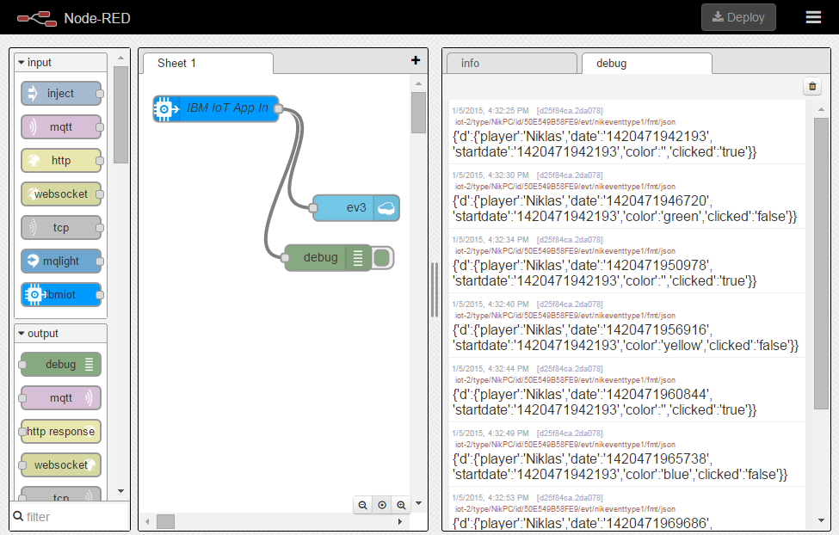
Task: Click palette scroll up arrow
Action: (x=121, y=58)
